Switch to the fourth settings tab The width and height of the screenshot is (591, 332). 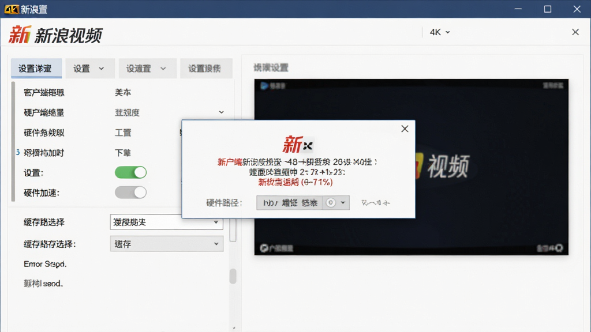point(206,69)
